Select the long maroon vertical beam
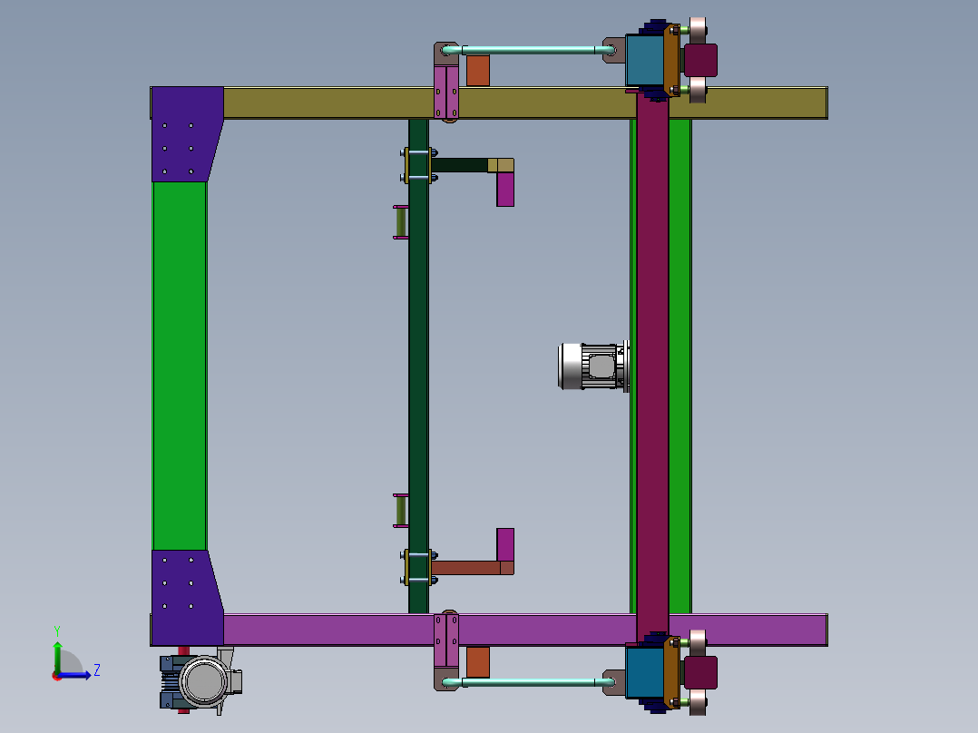978x733 pixels. tap(652, 365)
